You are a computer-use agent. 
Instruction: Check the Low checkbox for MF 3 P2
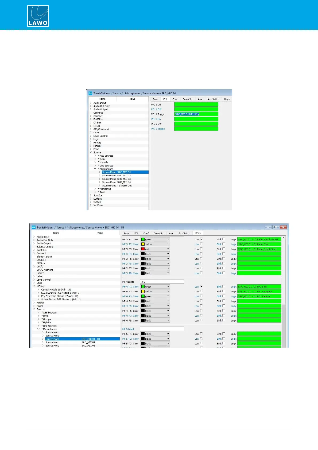201,244
